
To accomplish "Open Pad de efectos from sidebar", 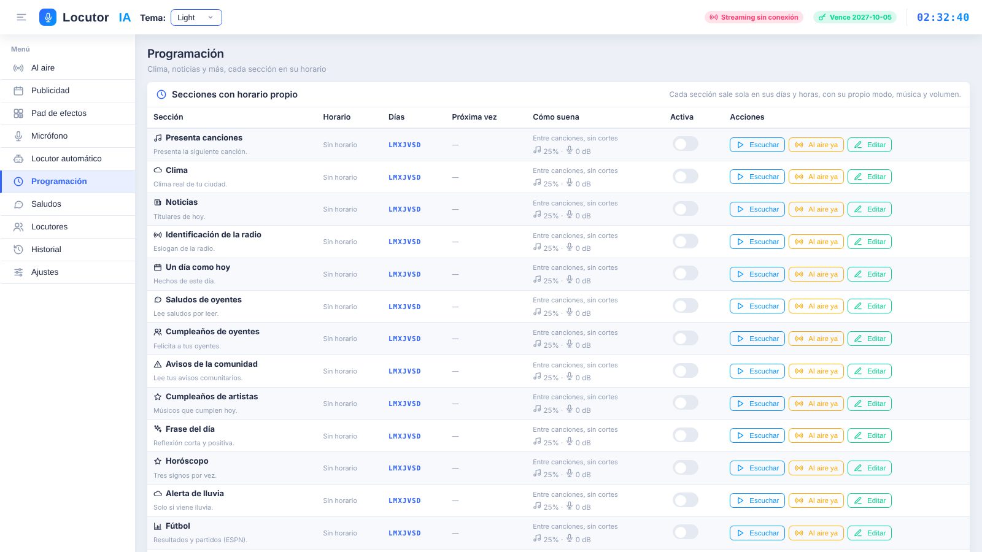I will point(68,113).
